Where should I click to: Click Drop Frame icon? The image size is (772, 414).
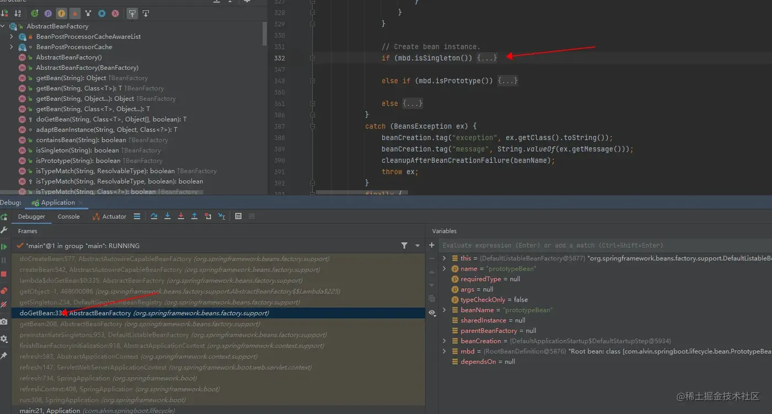coord(208,217)
